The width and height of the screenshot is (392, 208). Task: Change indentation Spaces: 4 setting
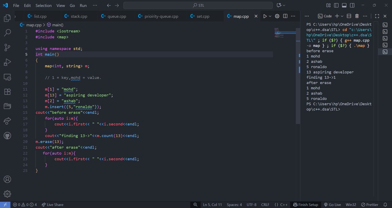(x=234, y=204)
